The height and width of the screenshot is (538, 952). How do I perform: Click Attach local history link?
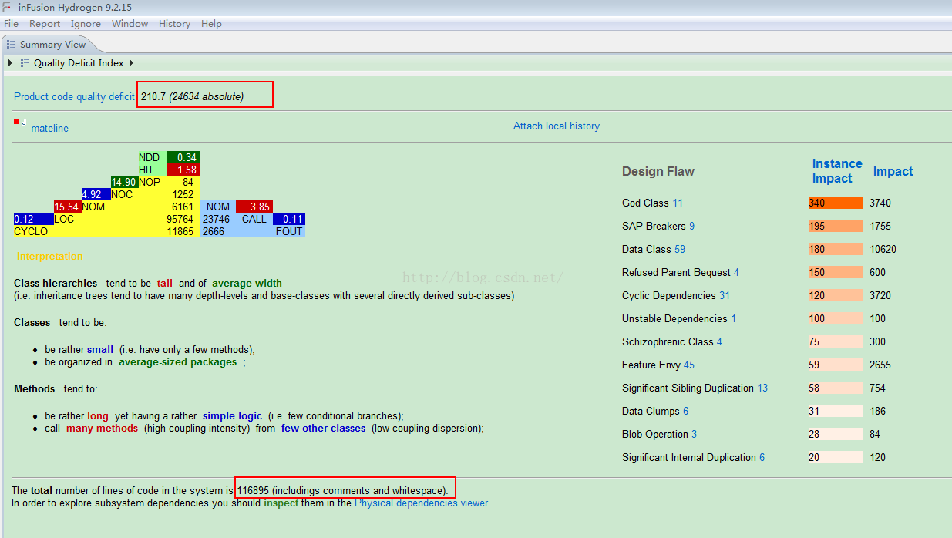coord(557,126)
